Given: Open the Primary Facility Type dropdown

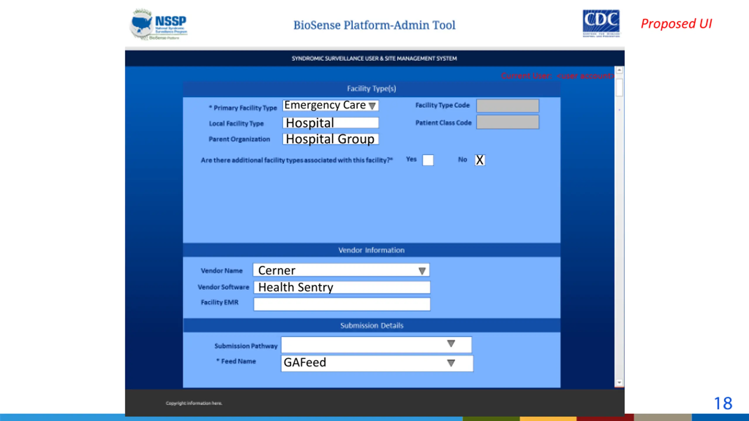Looking at the screenshot, I should [372, 106].
